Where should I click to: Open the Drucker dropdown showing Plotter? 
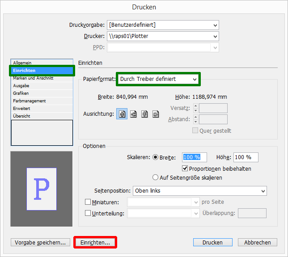click(163, 36)
